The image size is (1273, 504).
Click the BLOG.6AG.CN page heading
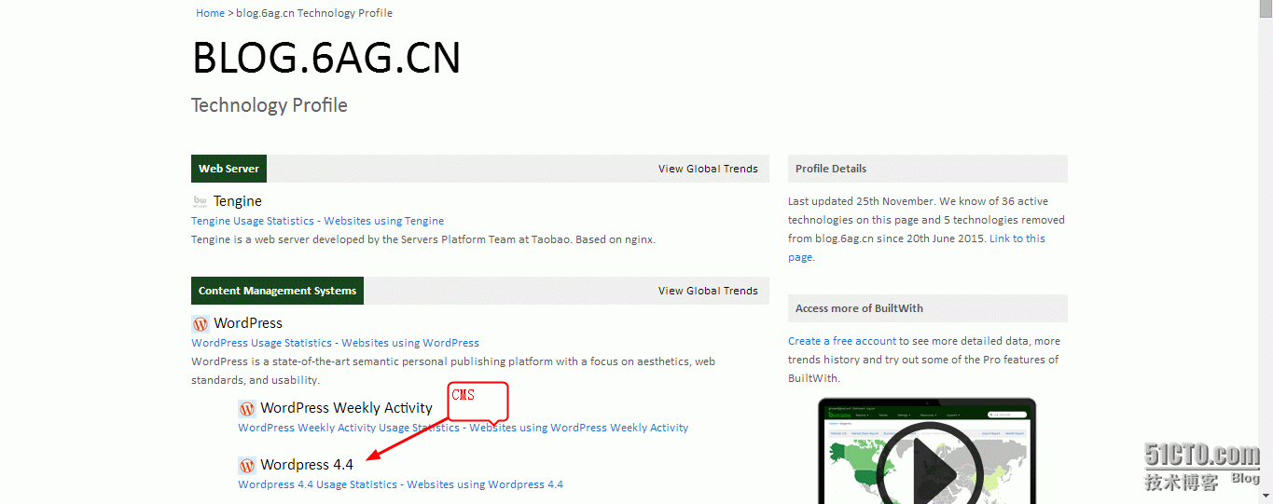point(326,58)
